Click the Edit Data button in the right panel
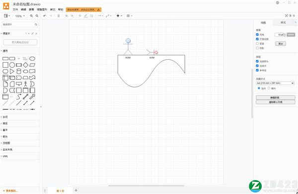The height and width of the screenshot is (194, 298). (x=275, y=97)
